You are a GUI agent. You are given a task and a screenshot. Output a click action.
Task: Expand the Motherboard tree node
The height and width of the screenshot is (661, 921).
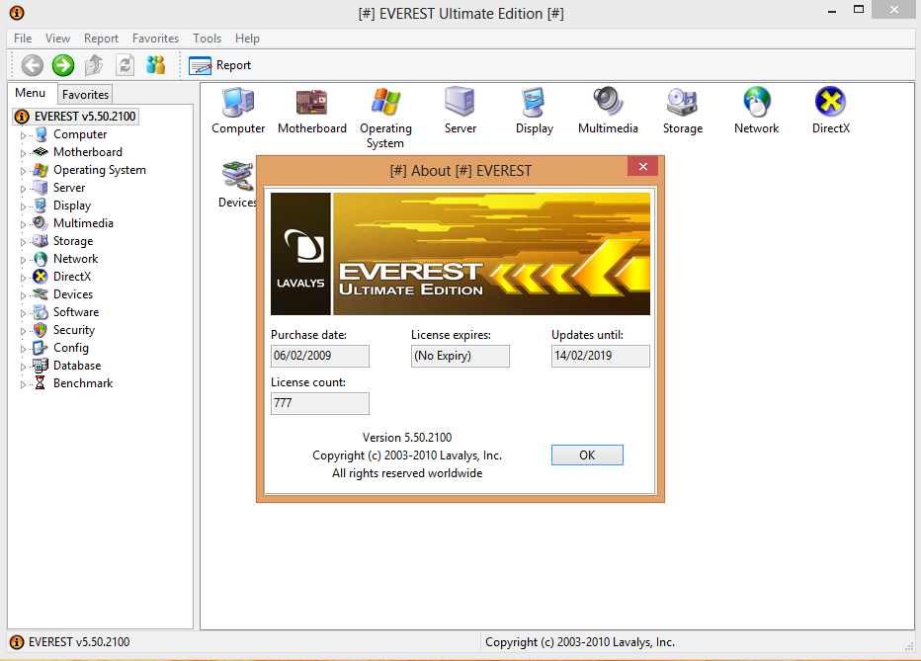coord(23,153)
